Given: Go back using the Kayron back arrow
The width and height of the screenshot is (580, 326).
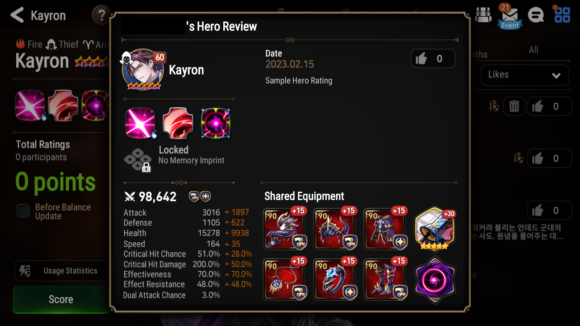Looking at the screenshot, I should coord(17,15).
